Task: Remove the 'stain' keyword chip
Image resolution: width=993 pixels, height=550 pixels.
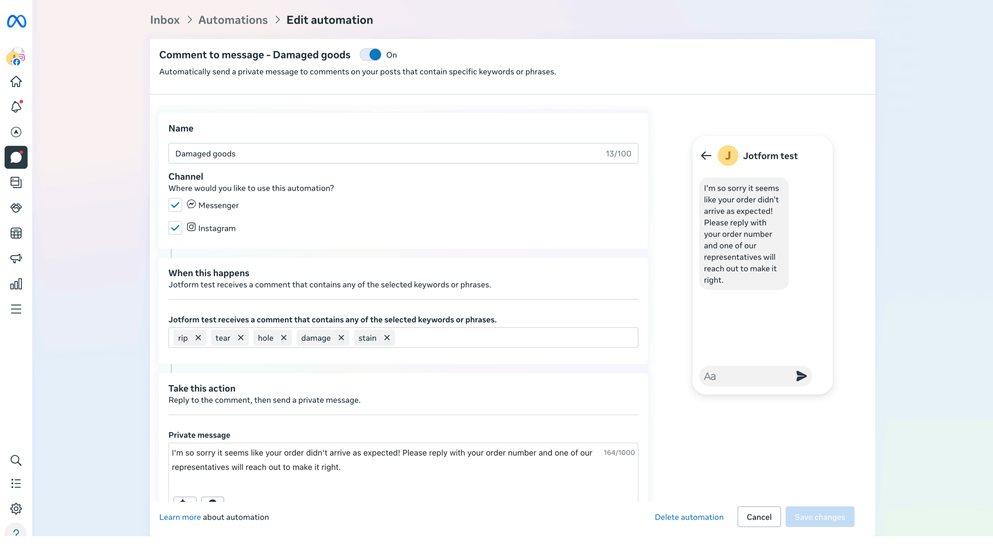Action: [387, 338]
